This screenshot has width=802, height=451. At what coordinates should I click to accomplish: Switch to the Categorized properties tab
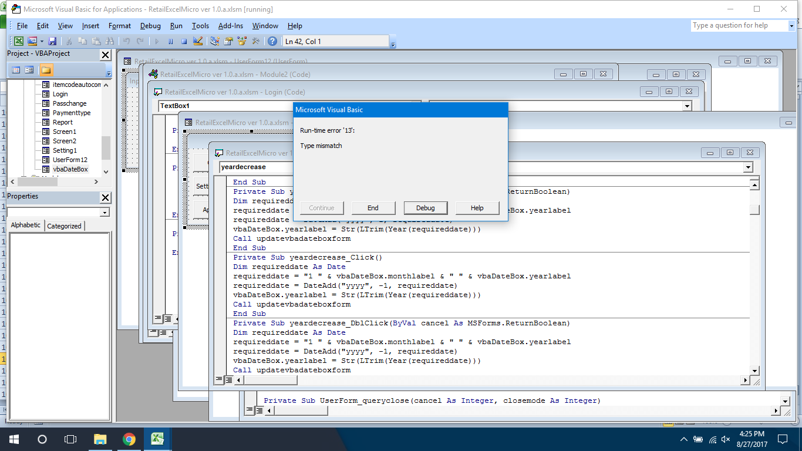pyautogui.click(x=65, y=226)
